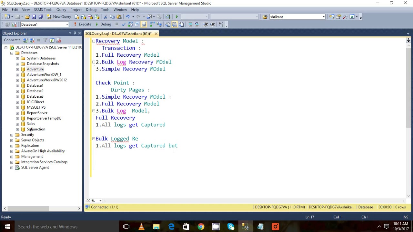Click the green Start arrow in top toolbar

pyautogui.click(x=176, y=17)
